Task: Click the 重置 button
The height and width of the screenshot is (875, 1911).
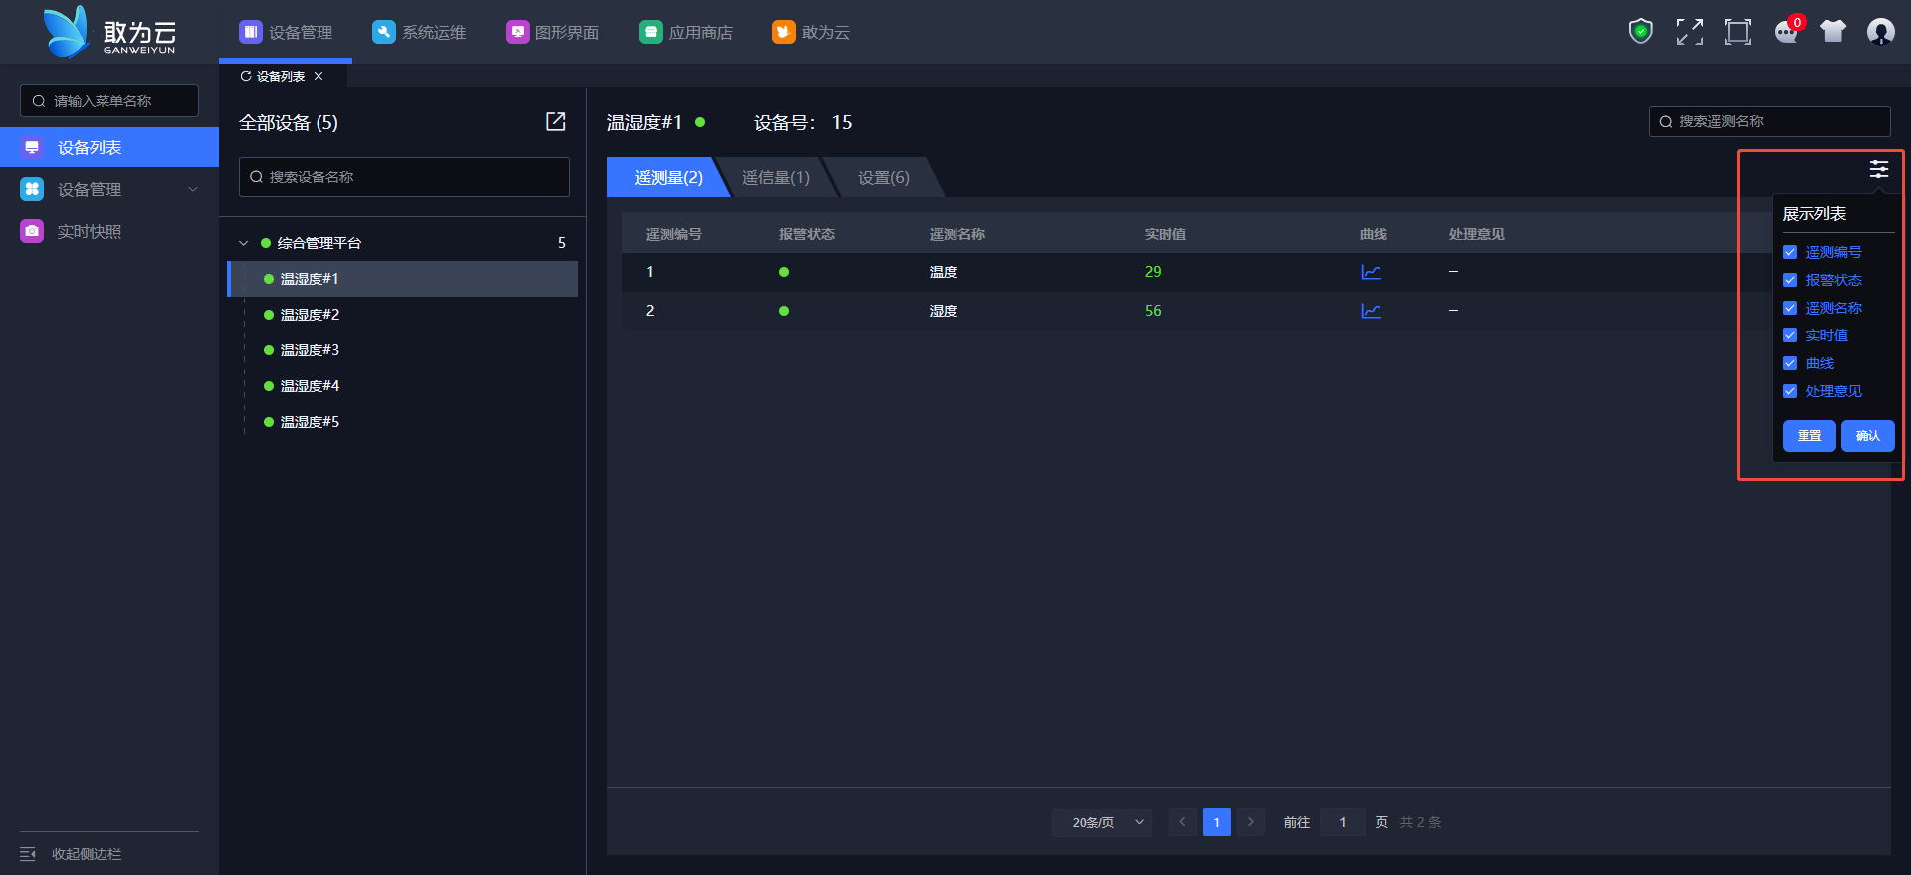Action: (1808, 436)
